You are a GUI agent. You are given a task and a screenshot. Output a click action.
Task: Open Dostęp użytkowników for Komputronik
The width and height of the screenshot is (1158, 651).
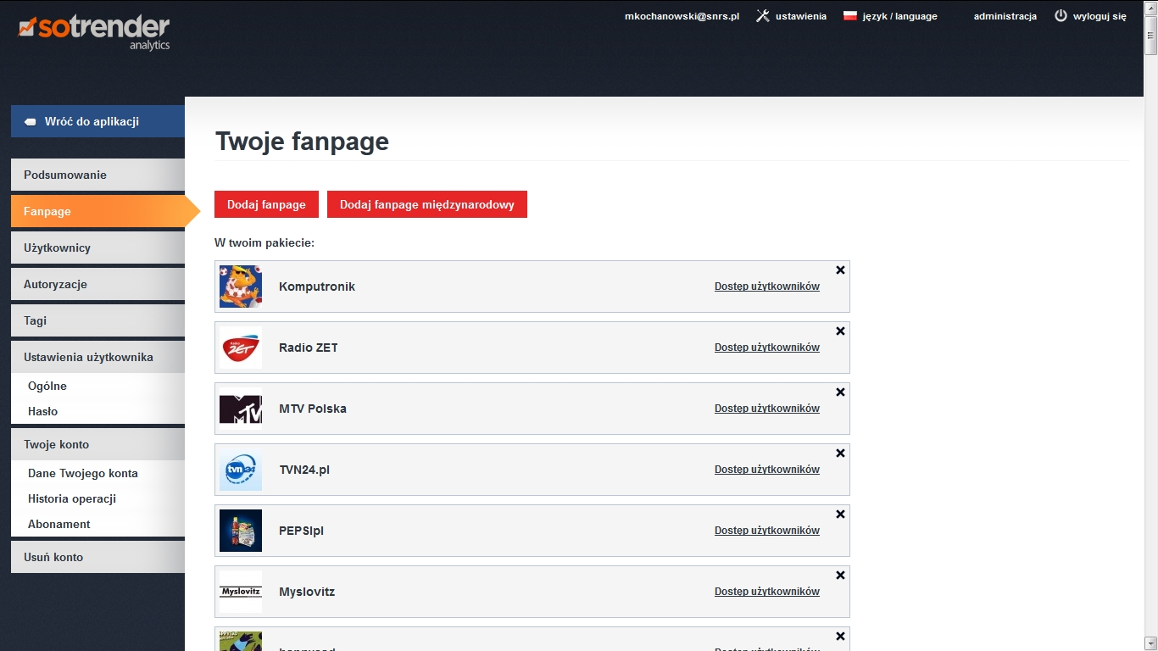(766, 287)
